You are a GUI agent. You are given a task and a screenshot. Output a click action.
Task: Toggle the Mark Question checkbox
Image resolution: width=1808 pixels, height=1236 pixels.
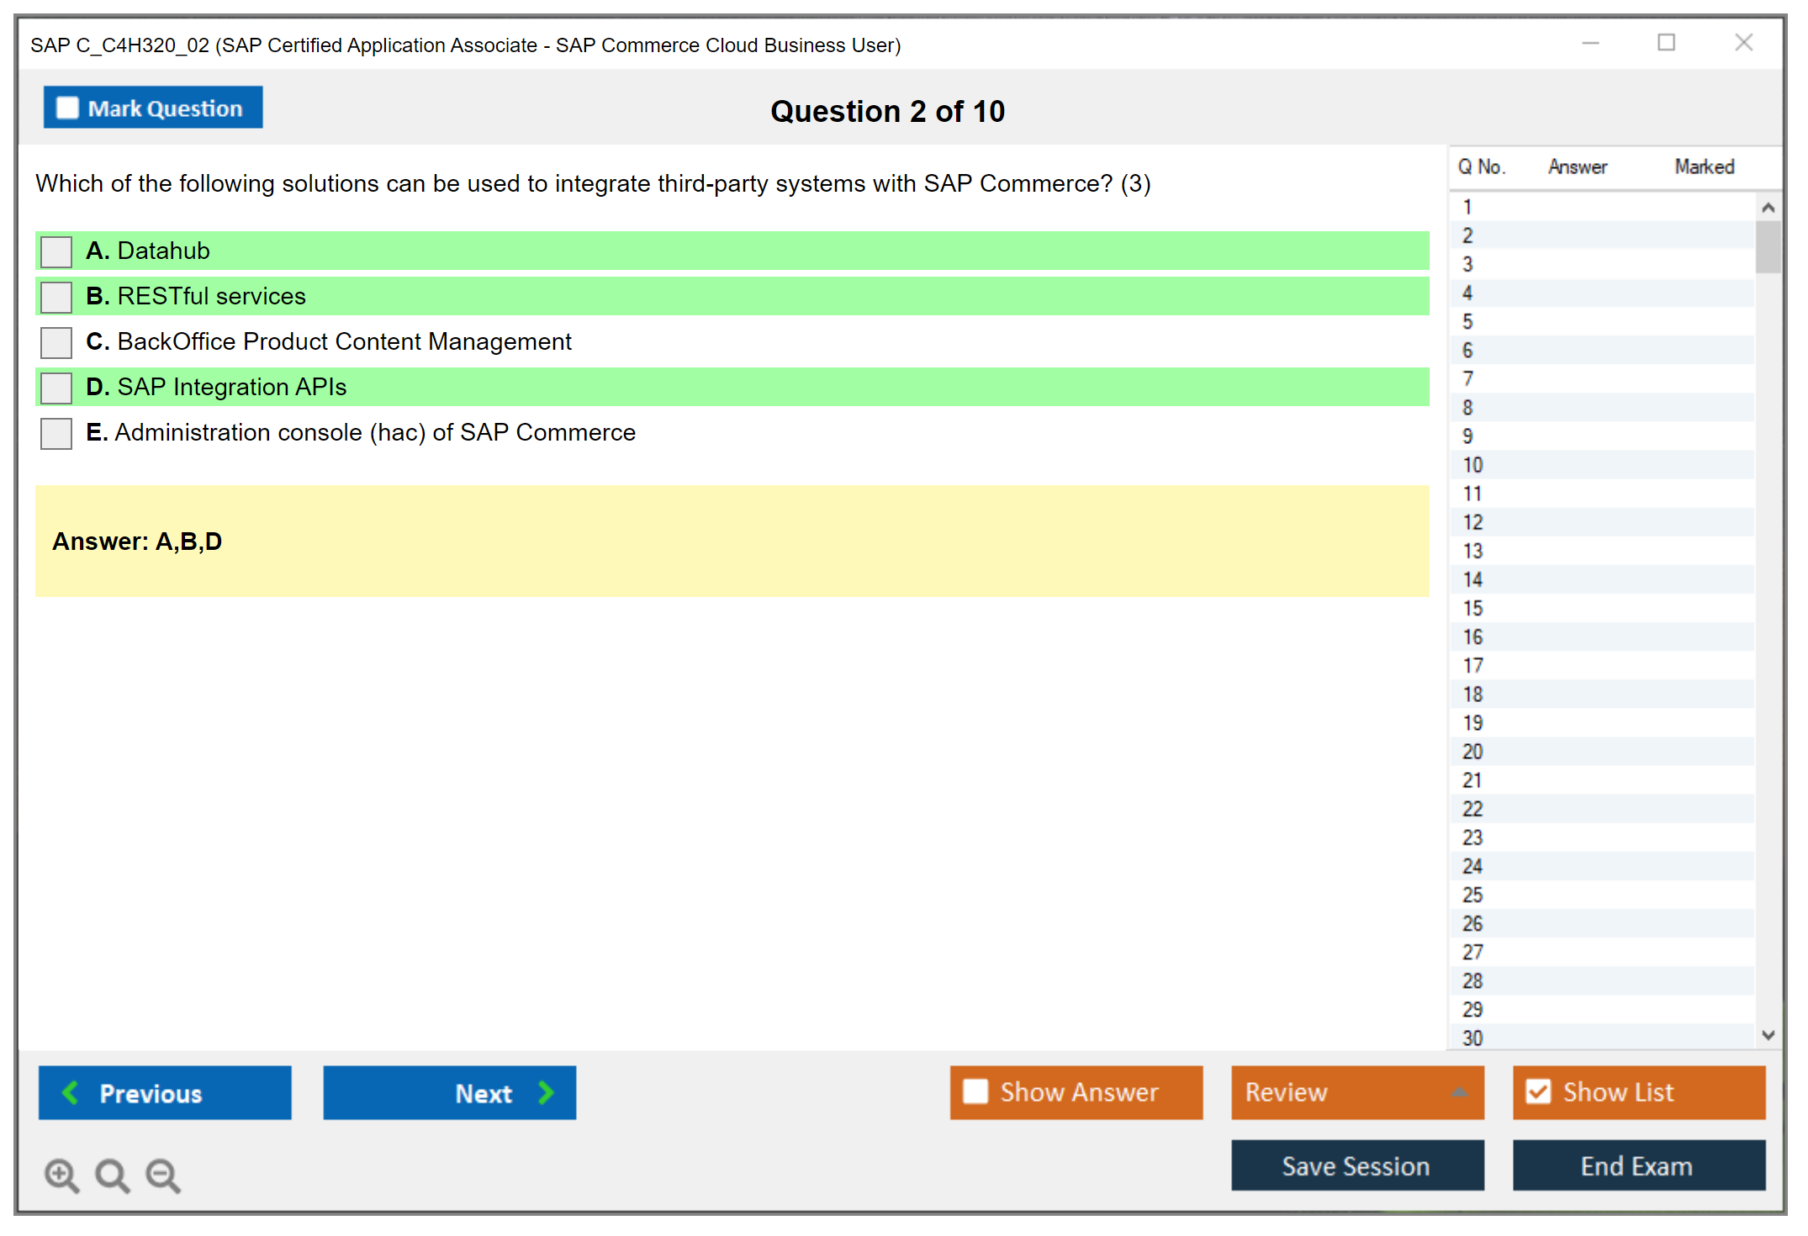click(67, 108)
